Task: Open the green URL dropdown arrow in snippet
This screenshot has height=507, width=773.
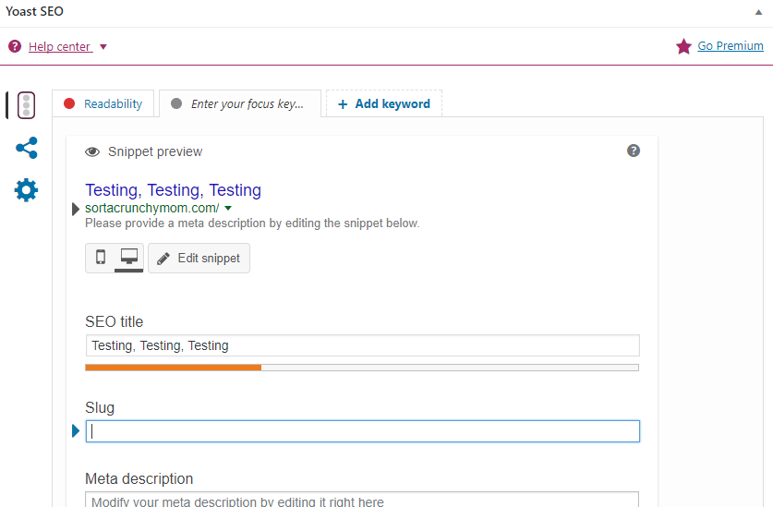Action: (x=228, y=208)
